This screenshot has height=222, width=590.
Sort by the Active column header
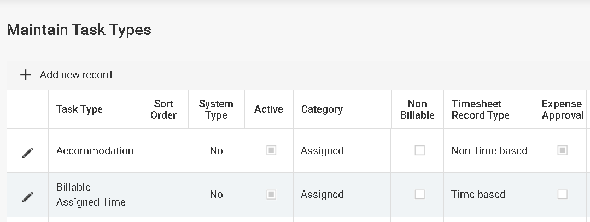coord(268,109)
